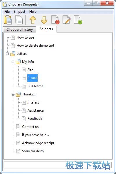This screenshot has height=174, width=116.
Task: Open the Snippet menu
Action: (x=19, y=12)
